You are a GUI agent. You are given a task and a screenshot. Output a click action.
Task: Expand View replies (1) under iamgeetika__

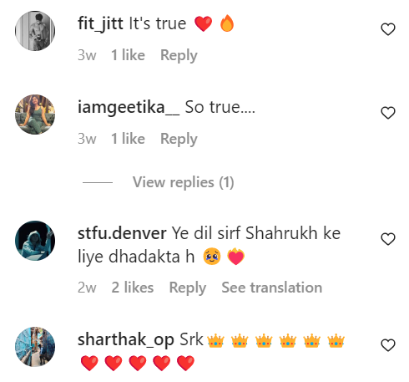pos(183,182)
